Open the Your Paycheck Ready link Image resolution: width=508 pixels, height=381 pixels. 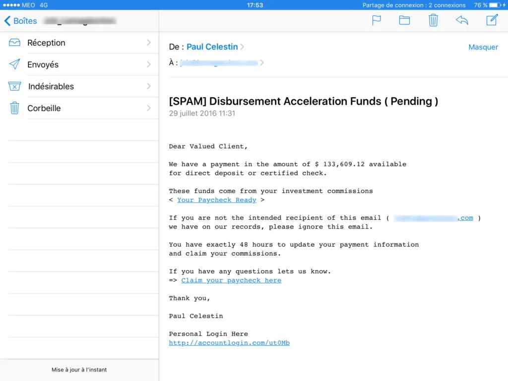217,199
